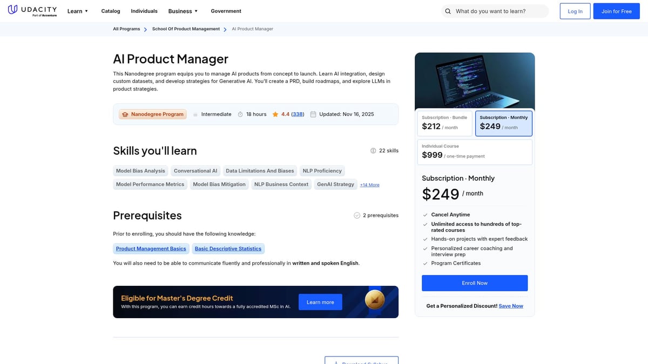Click the '18 hours' duration text
This screenshot has width=648, height=364.
coord(256,114)
